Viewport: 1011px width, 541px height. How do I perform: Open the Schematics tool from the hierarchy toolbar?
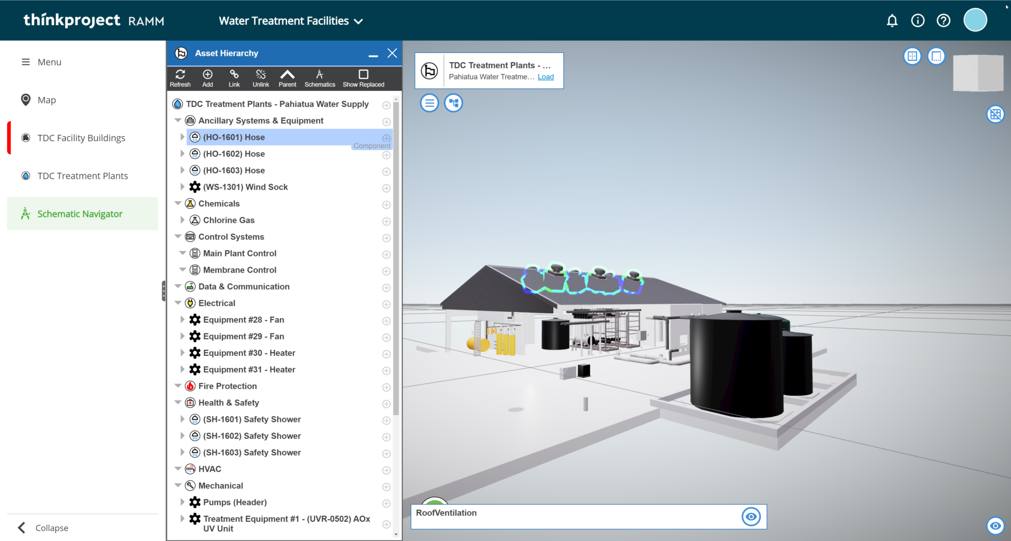pyautogui.click(x=319, y=78)
